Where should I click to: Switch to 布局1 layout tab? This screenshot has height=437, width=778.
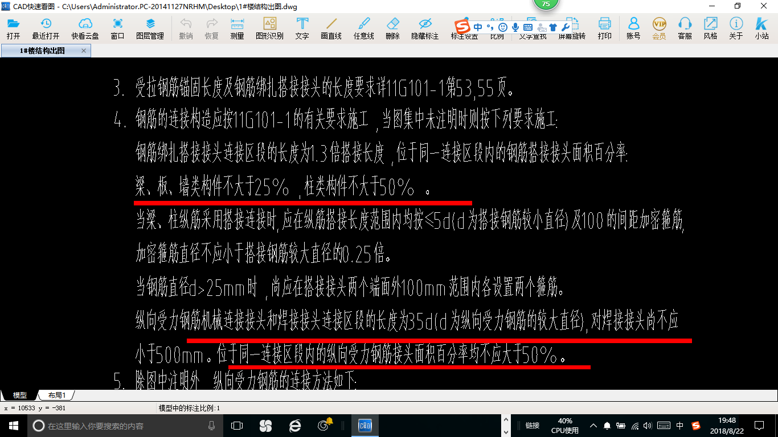[56, 395]
